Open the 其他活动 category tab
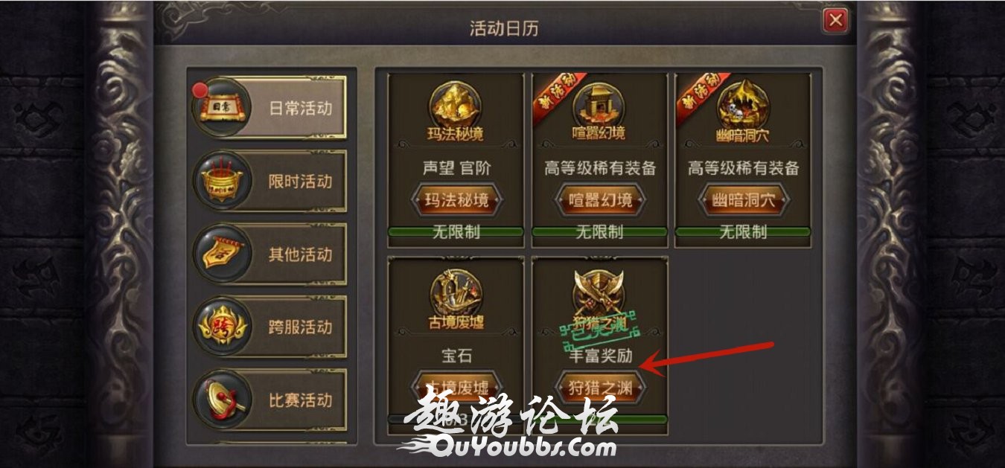Screen dimensions: 1005x468 [269, 254]
